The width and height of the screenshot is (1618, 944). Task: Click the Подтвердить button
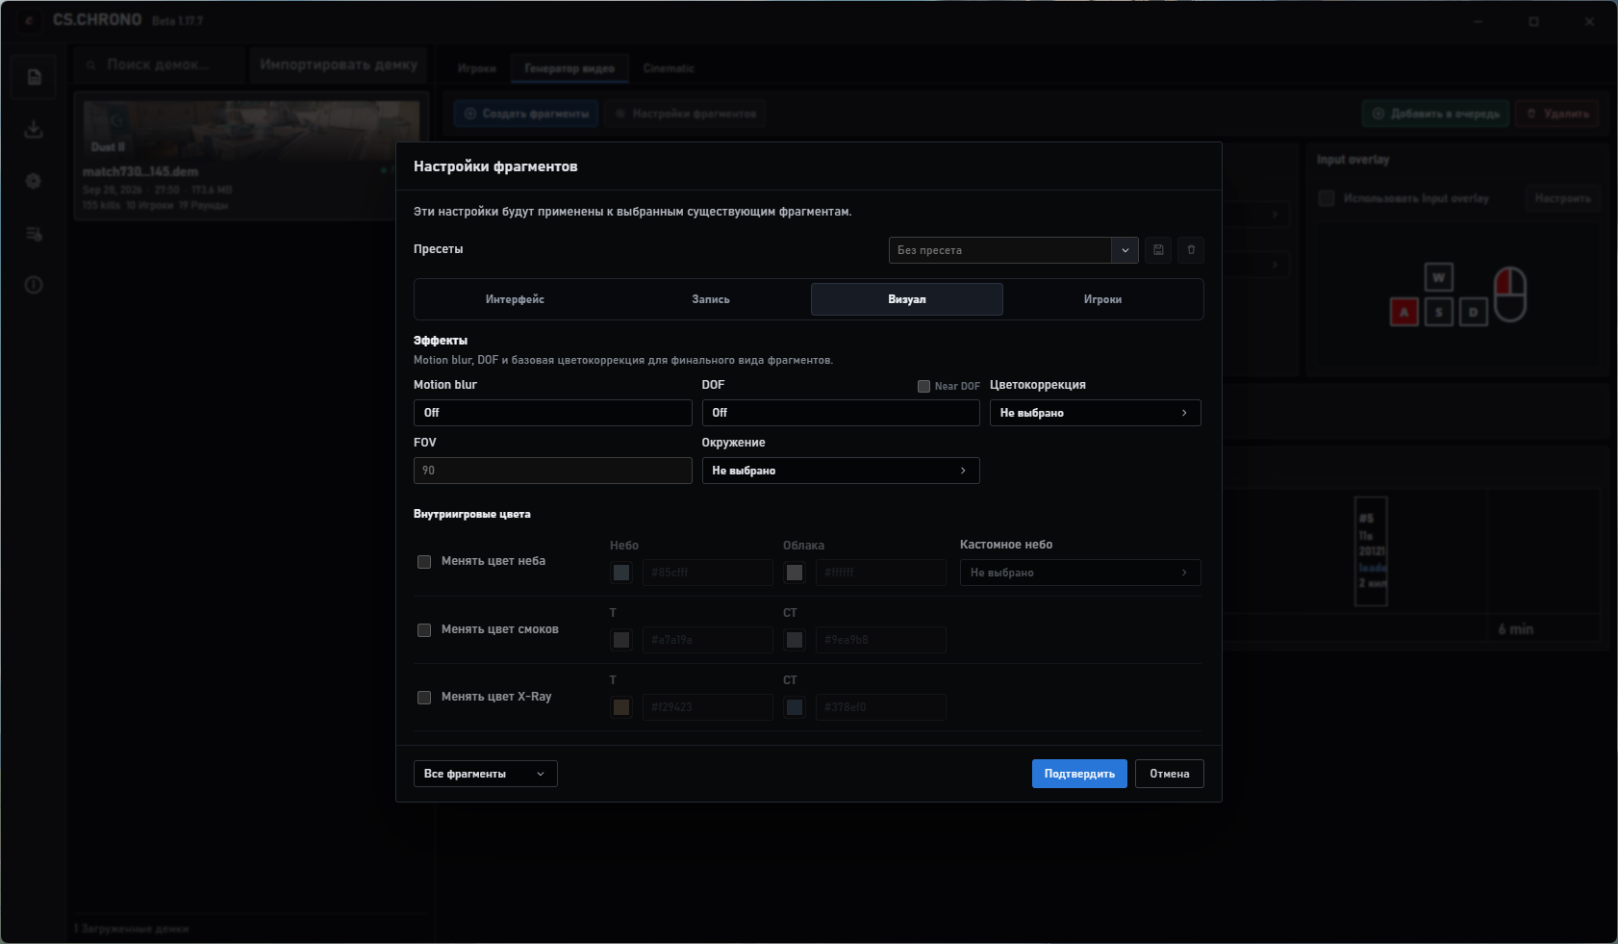tap(1079, 774)
